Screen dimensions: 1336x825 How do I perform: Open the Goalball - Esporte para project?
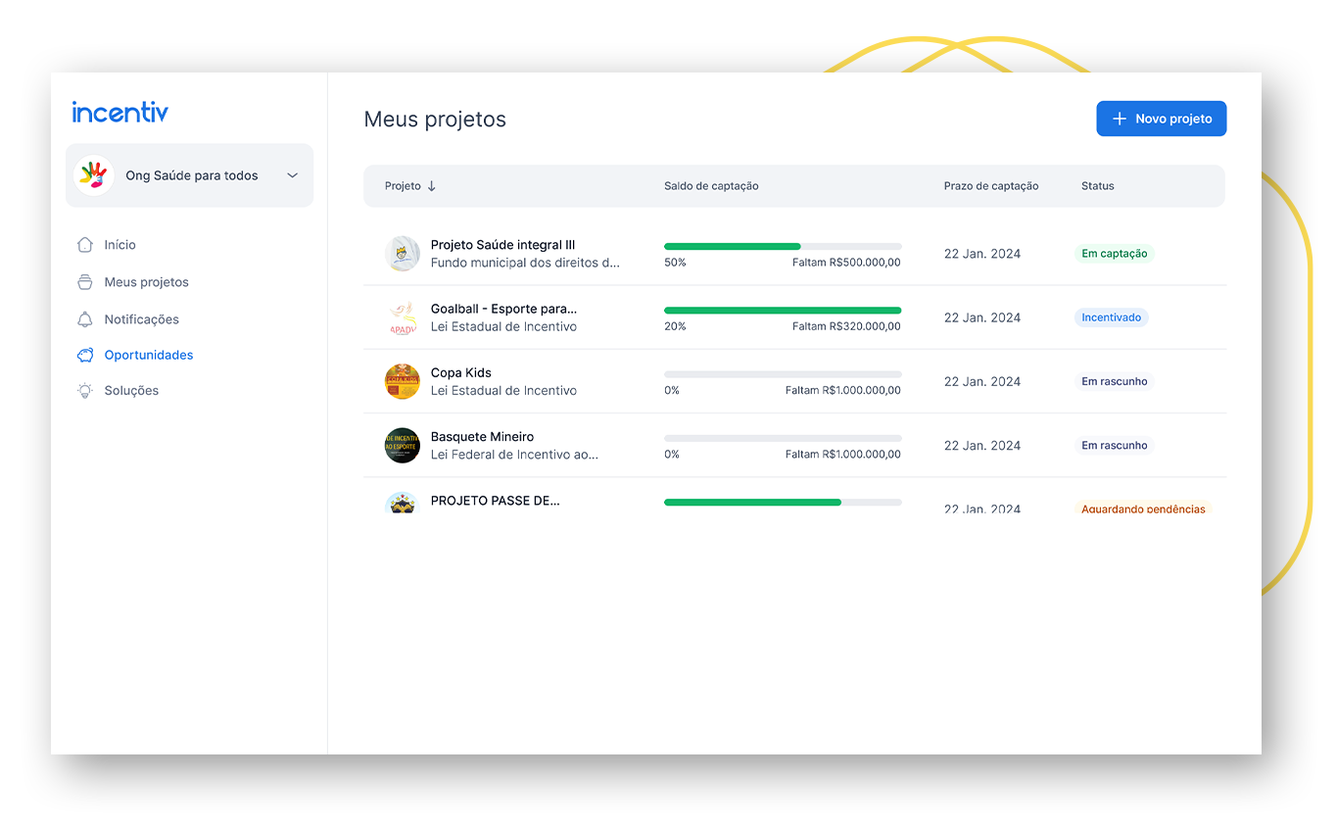pyautogui.click(x=503, y=309)
